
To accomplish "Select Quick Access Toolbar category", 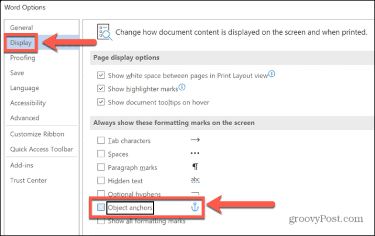I will (x=42, y=149).
